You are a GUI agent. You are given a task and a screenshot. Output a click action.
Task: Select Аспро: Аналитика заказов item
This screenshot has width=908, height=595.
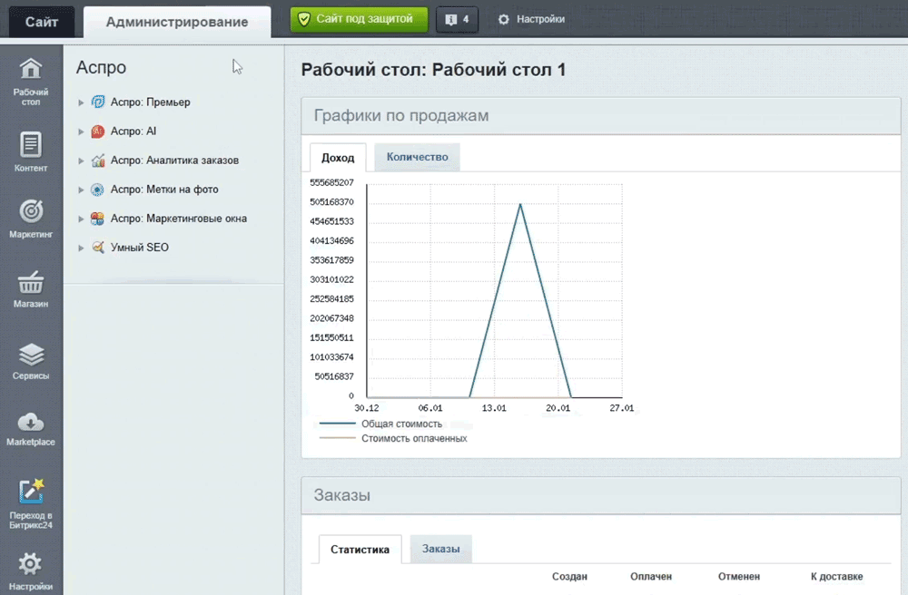(x=174, y=161)
